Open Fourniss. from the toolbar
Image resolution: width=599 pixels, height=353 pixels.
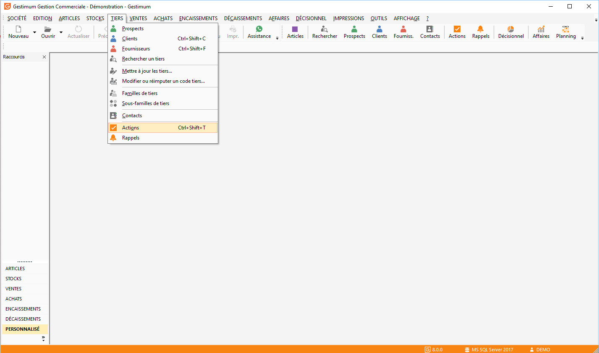[403, 32]
